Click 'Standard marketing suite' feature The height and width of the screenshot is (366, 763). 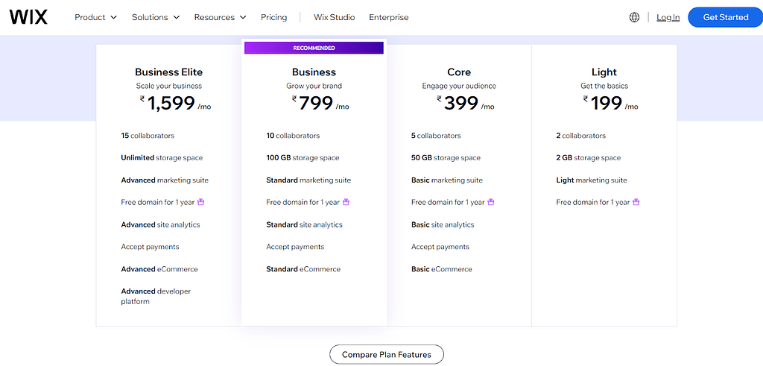[x=308, y=180]
